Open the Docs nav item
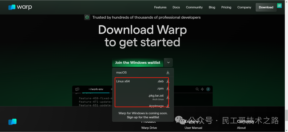This screenshot has width=288, height=132. pos(176,7)
